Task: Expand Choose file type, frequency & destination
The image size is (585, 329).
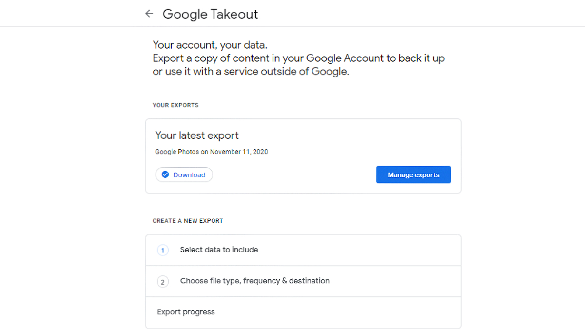Action: point(303,281)
